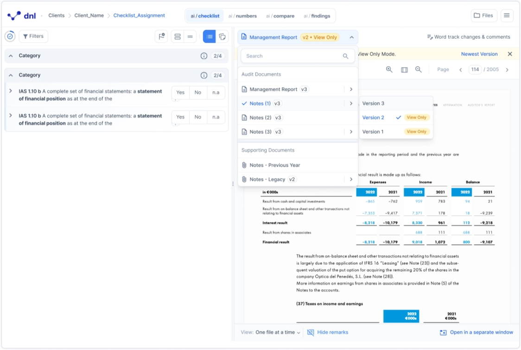521x350 pixels.
Task: Switch to the ai / checklist tab
Action: 205,16
